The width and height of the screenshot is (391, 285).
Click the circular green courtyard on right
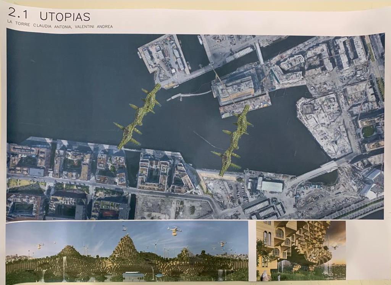[368, 131]
